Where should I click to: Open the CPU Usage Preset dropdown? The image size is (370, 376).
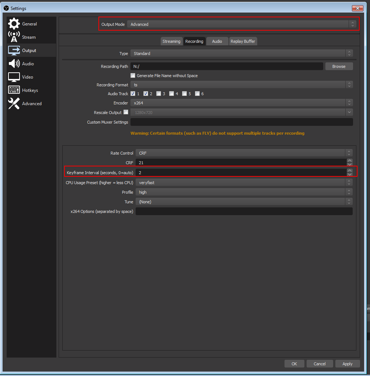244,183
